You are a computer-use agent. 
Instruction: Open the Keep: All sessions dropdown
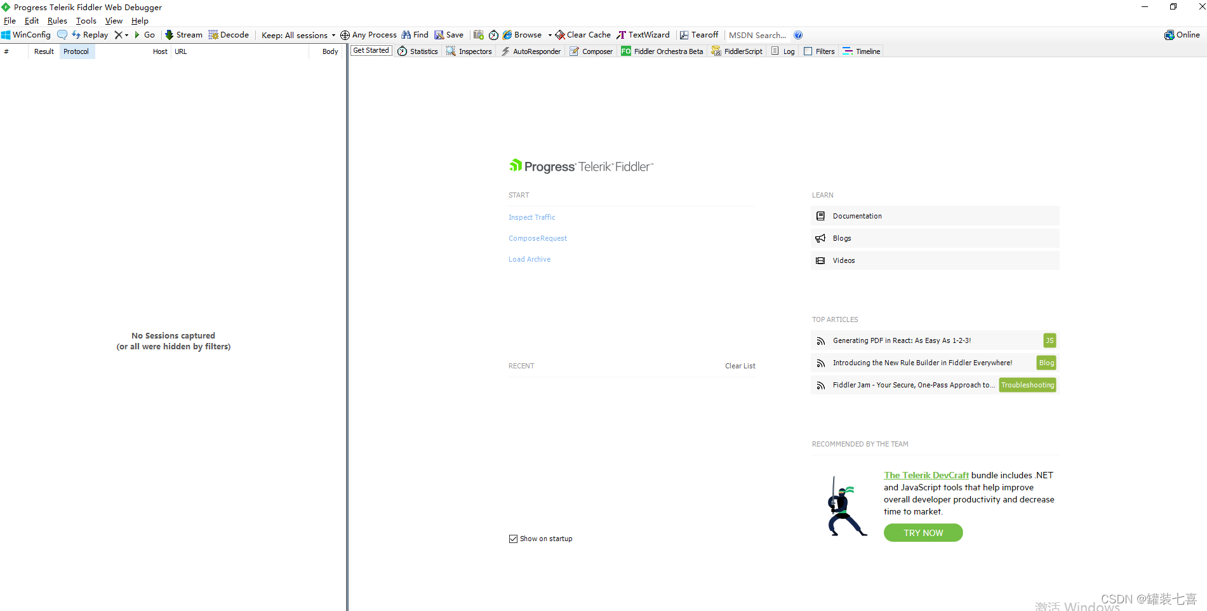pyautogui.click(x=298, y=35)
